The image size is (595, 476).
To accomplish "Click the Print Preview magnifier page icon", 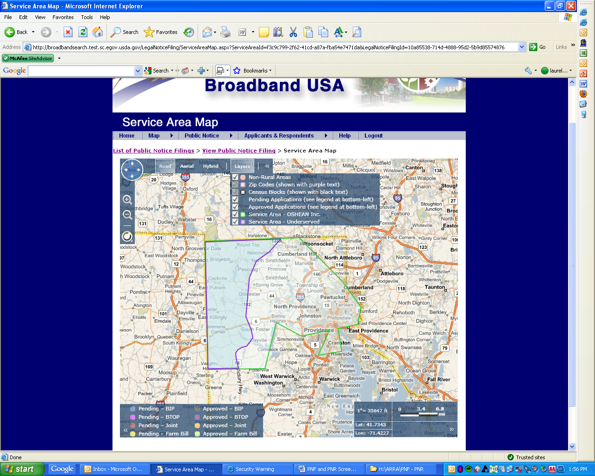I will [x=357, y=32].
